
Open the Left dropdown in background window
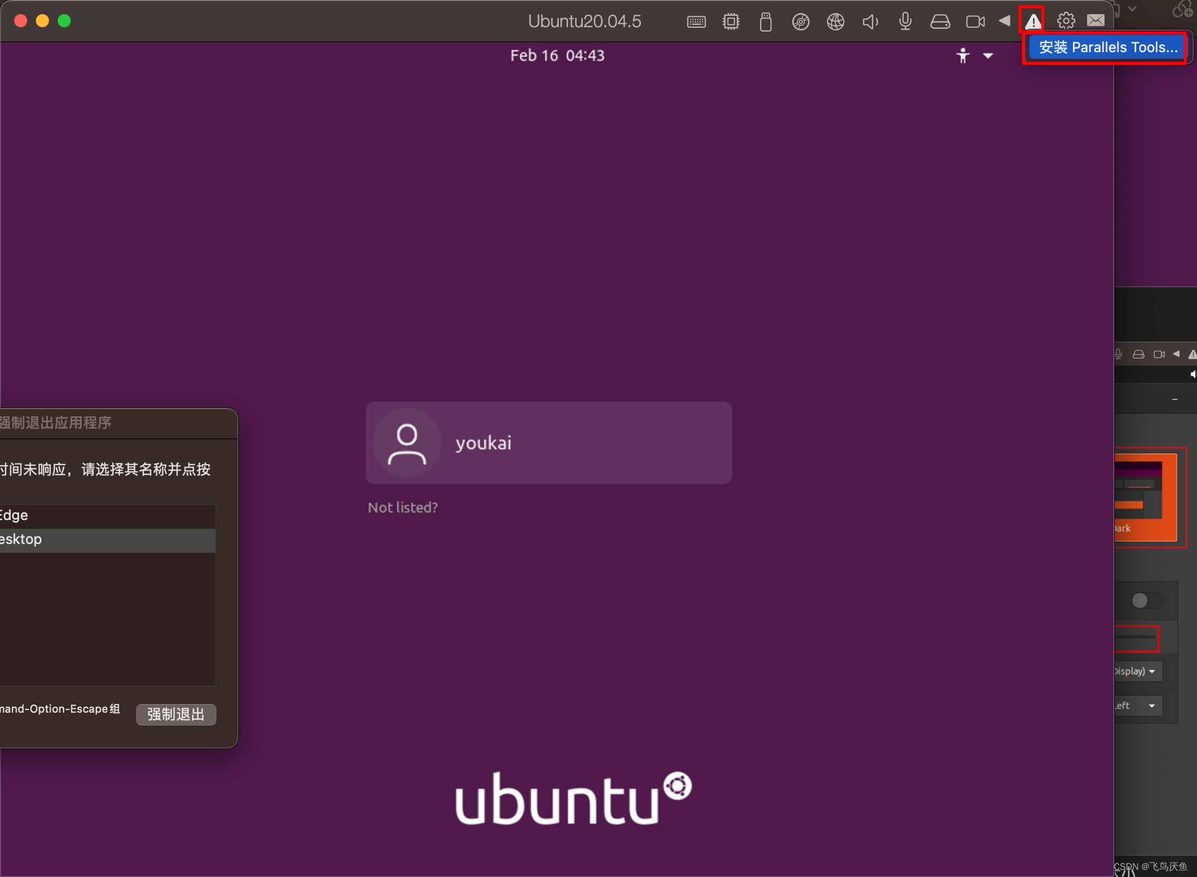(1138, 706)
